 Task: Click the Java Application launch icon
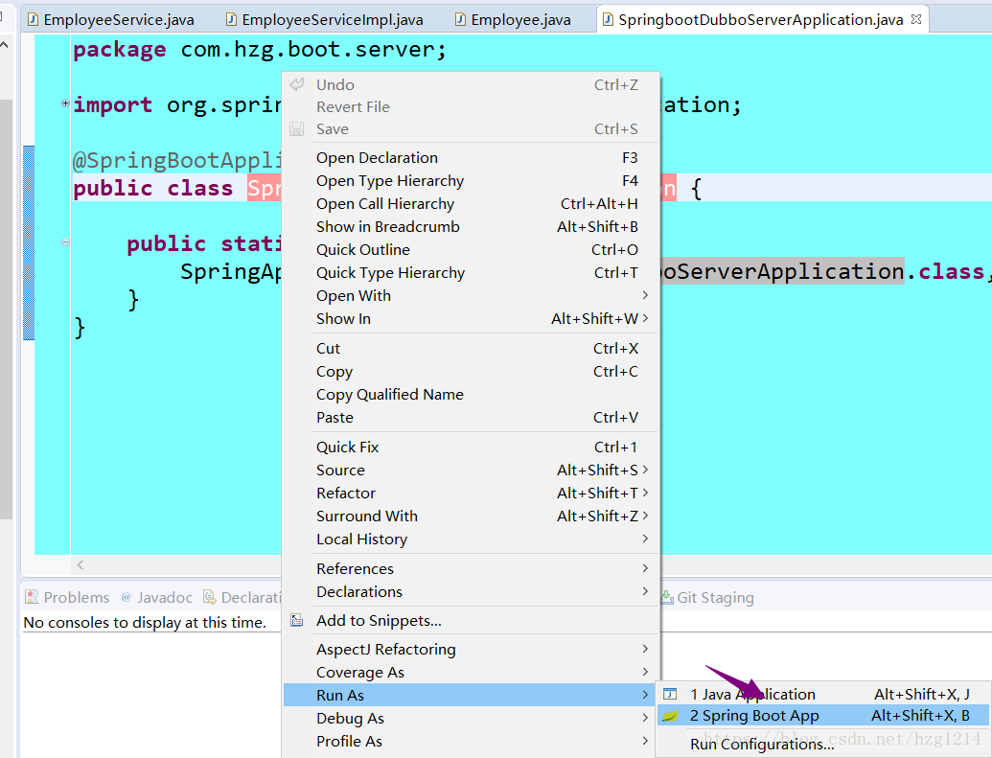670,694
